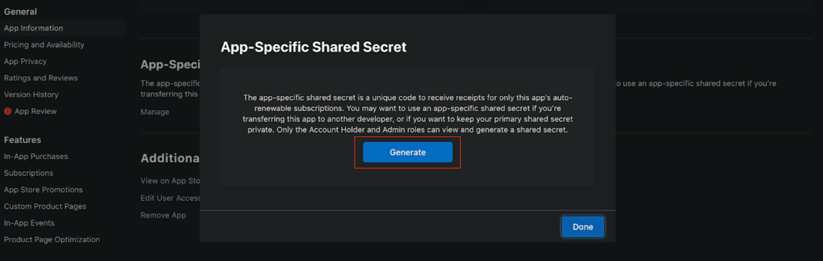Click the Remove App link

click(163, 215)
